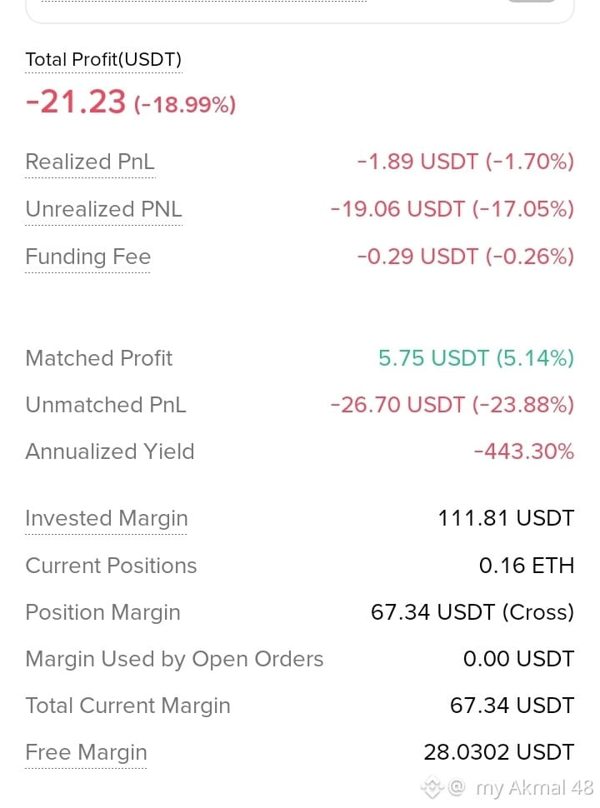Open the Unrealized PNL explanation
Screen dimensions: 600x808
point(103,209)
